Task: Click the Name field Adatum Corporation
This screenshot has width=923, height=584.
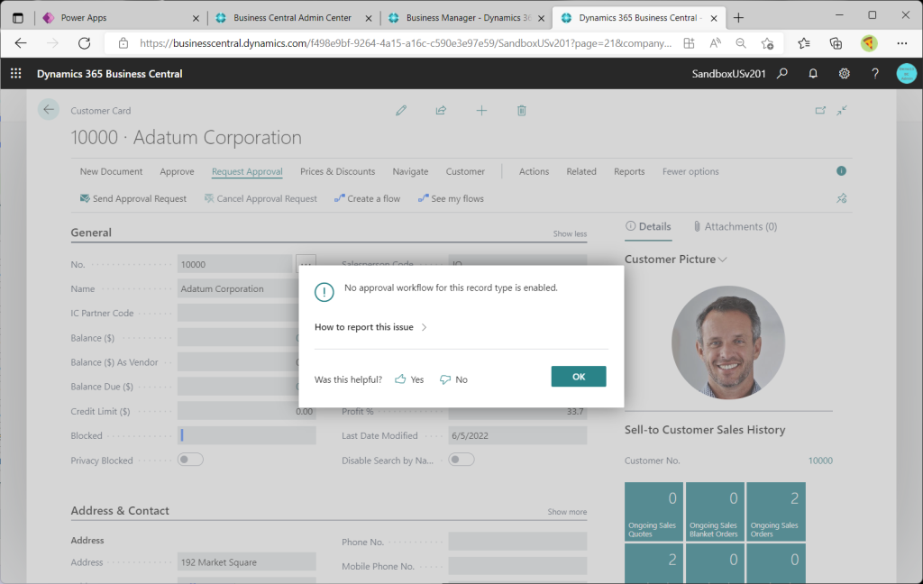Action: pyautogui.click(x=247, y=288)
